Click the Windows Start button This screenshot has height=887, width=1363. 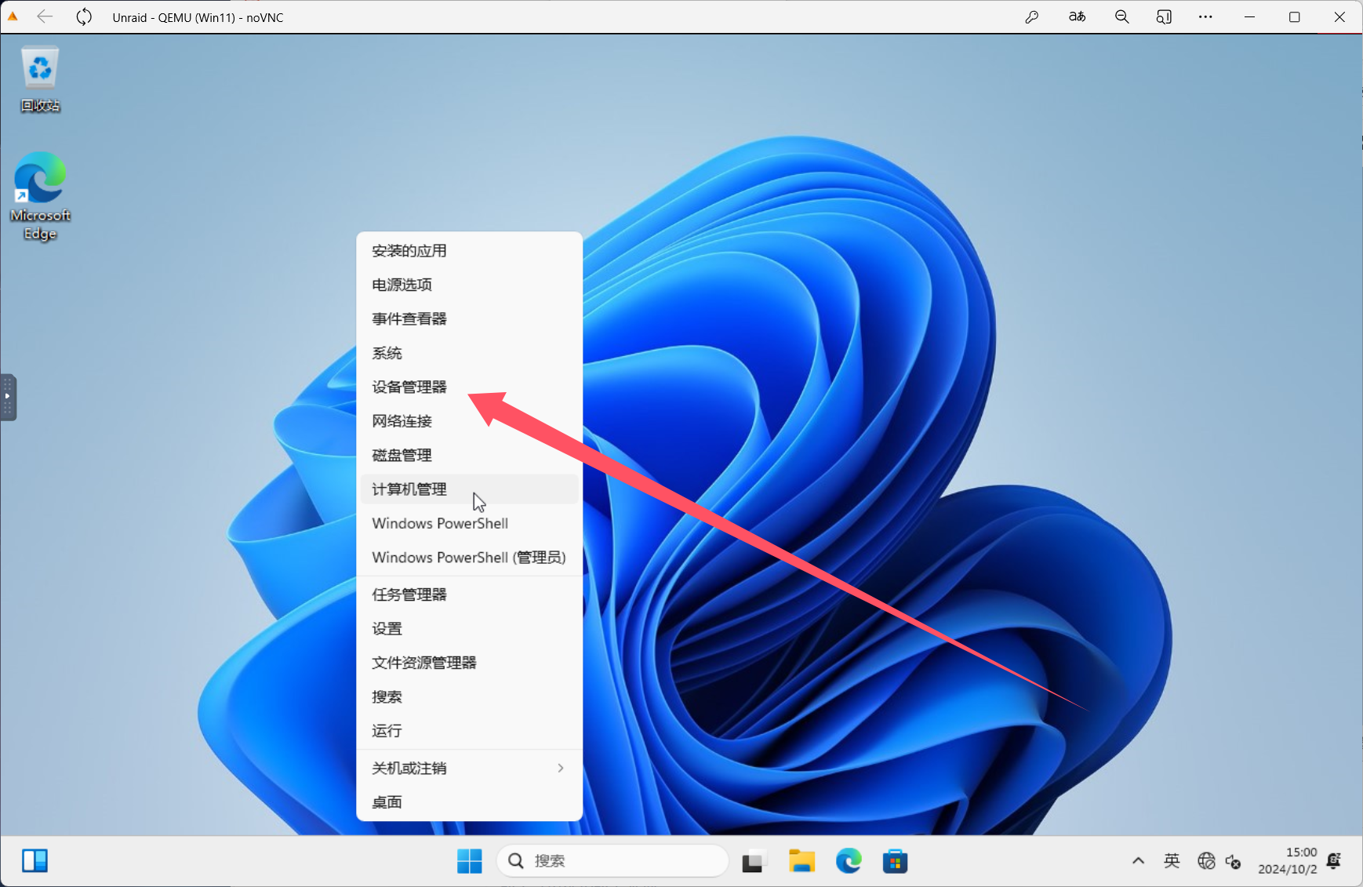[469, 861]
